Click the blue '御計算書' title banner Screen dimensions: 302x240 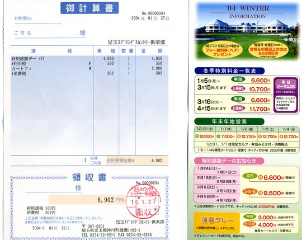(89, 8)
